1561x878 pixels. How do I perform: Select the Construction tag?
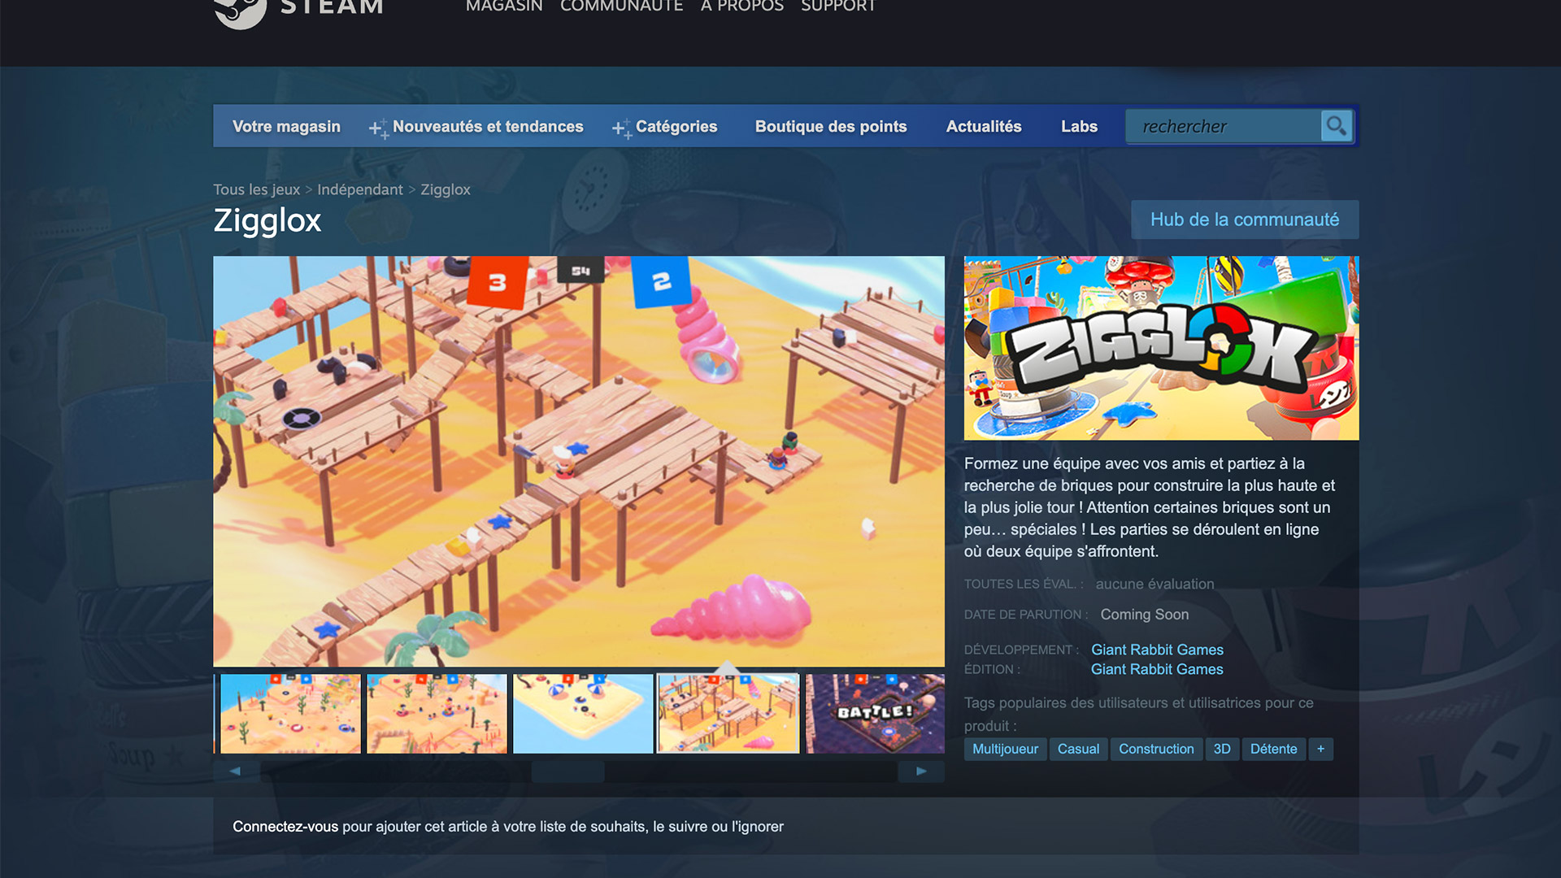click(1156, 749)
